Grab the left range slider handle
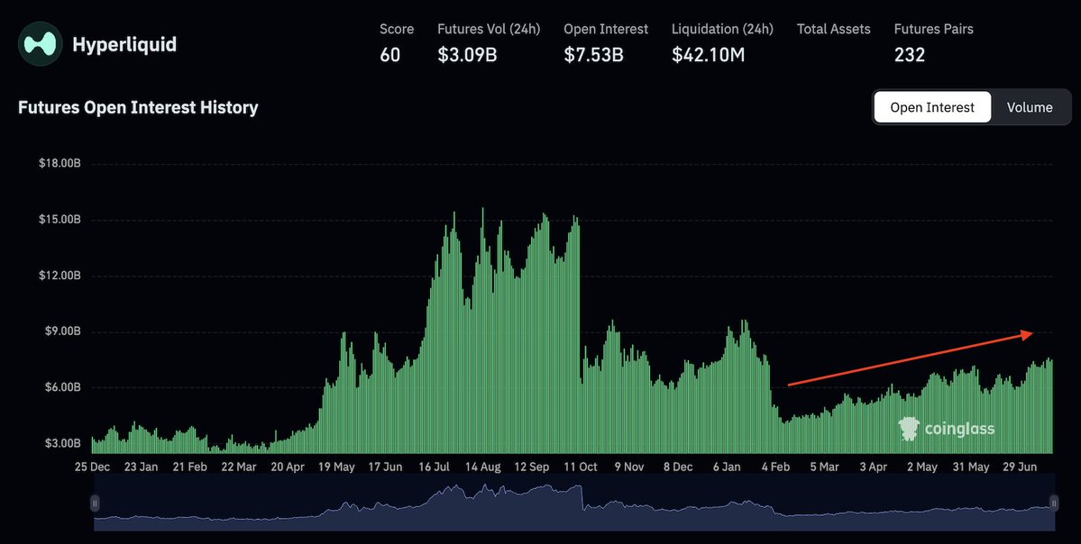The height and width of the screenshot is (544, 1081). point(96,503)
